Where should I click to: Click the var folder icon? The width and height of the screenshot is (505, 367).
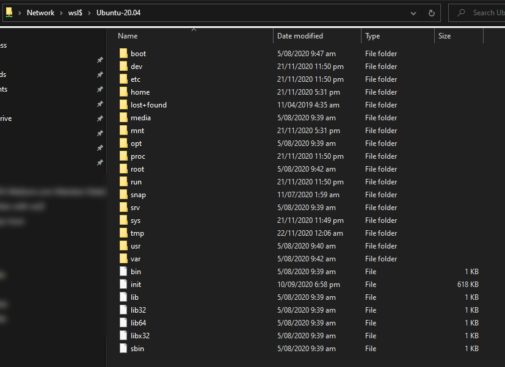click(123, 259)
